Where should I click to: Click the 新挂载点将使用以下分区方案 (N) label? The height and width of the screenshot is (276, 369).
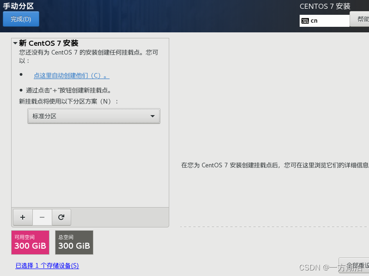pos(68,101)
